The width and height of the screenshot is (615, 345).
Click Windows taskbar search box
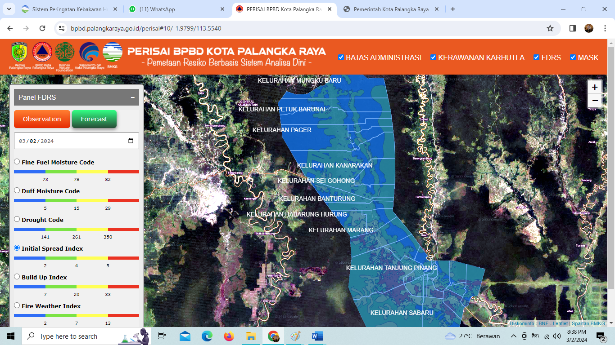click(x=86, y=336)
